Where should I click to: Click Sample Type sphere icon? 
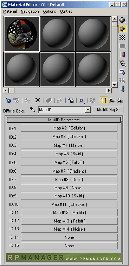(x=122, y=21)
